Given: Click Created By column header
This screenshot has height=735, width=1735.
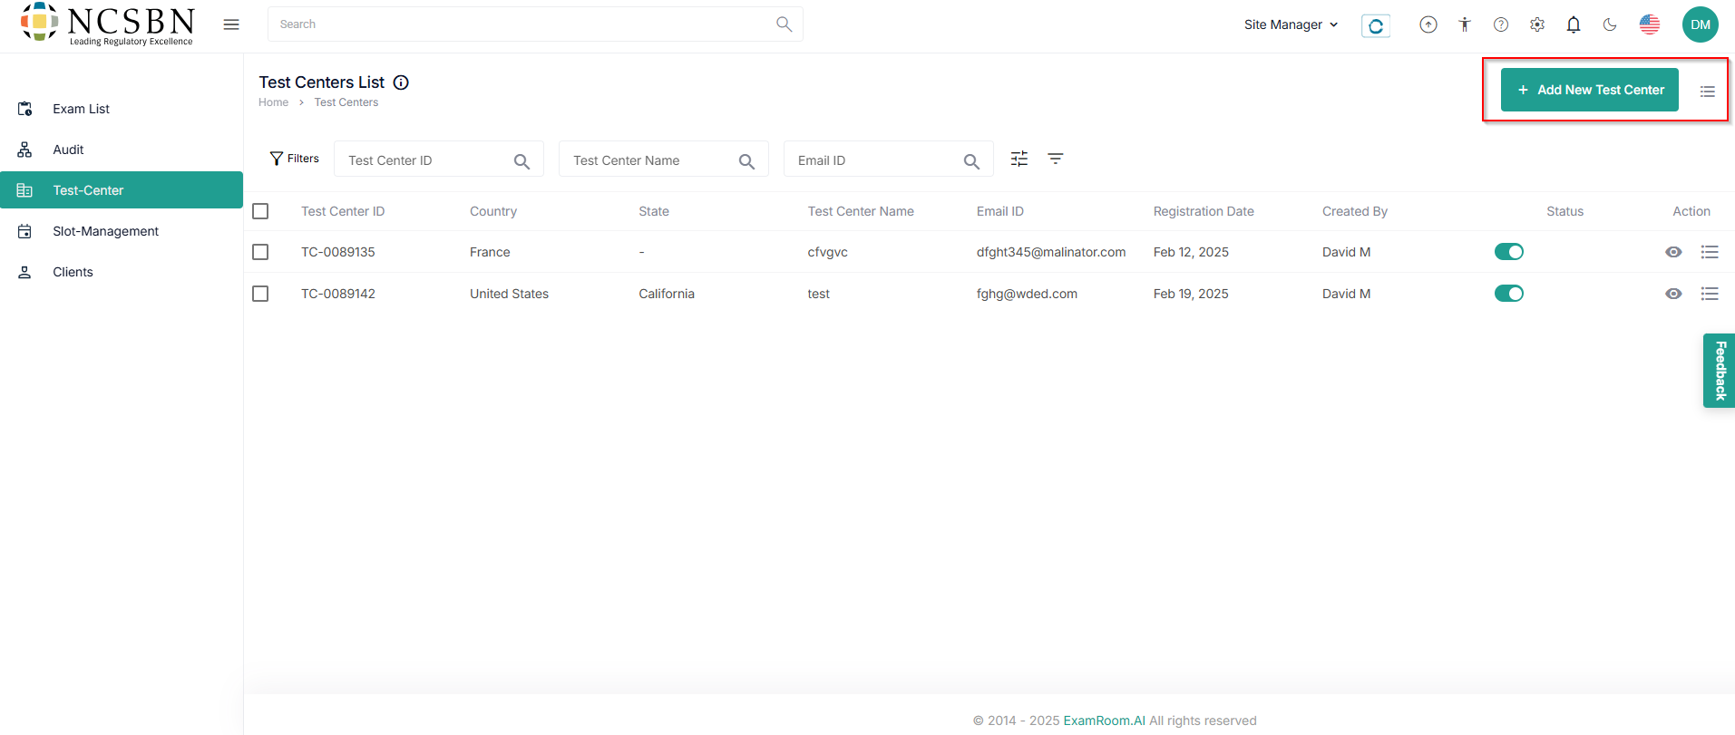Looking at the screenshot, I should click(1355, 211).
